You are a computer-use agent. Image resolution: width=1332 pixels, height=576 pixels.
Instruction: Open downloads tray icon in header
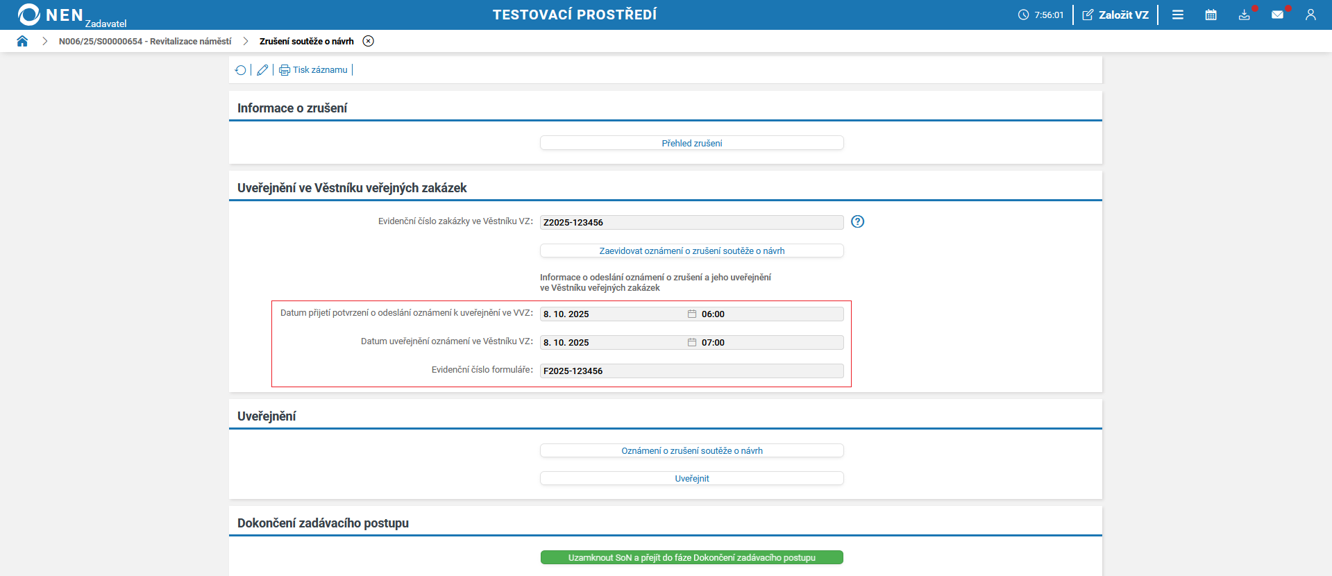tap(1245, 15)
